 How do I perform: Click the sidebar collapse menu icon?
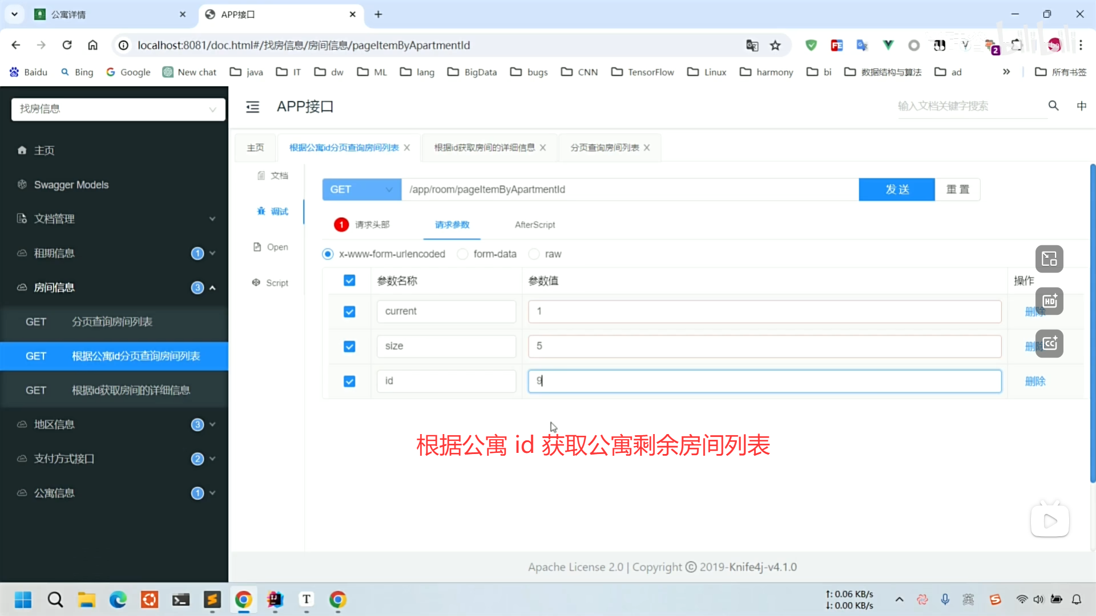pyautogui.click(x=252, y=107)
